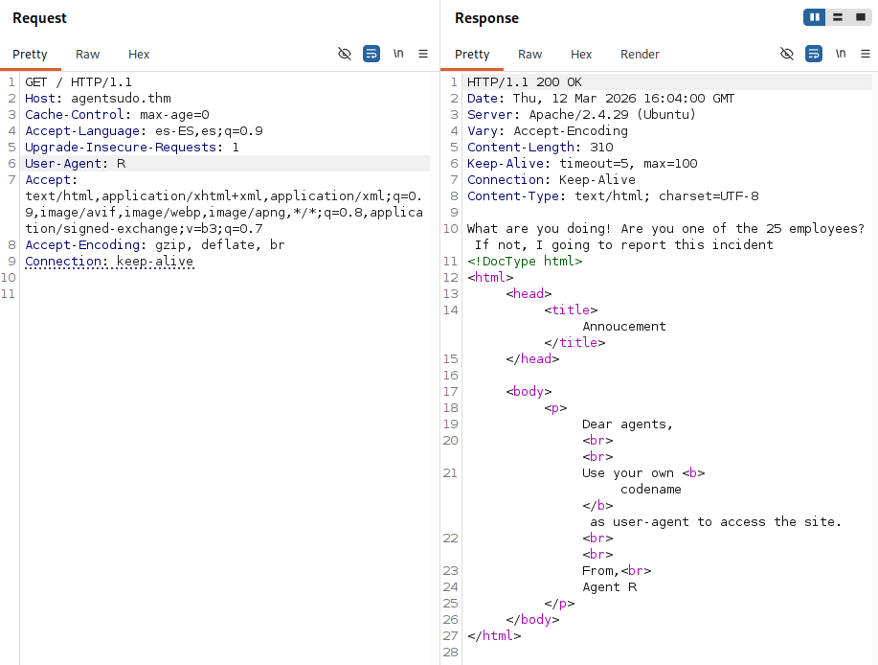Click the 'Annoucement' title text
Screen dimensions: 878x665
623,326
